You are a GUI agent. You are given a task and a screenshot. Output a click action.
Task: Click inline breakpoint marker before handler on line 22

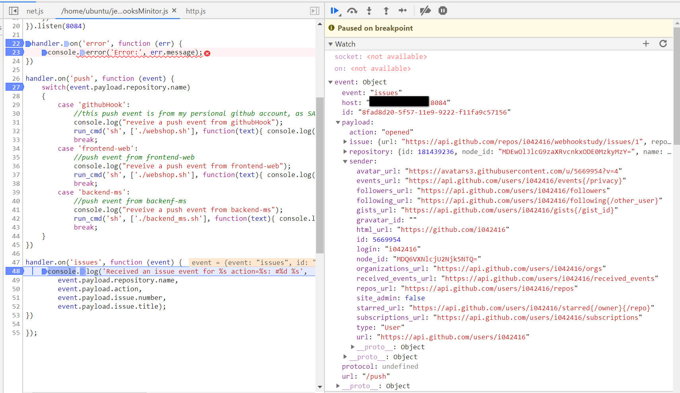28,44
